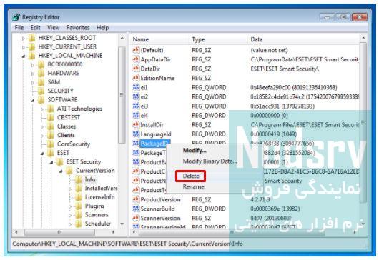Open the Edit menu

point(35,28)
